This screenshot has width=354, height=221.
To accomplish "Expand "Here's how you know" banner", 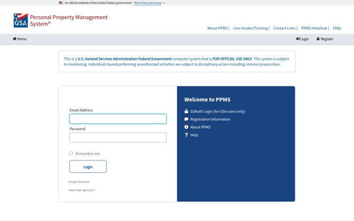I will (149, 3).
